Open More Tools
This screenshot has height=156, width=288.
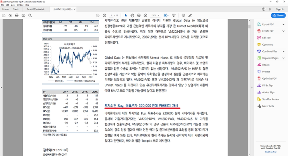pos(268,106)
